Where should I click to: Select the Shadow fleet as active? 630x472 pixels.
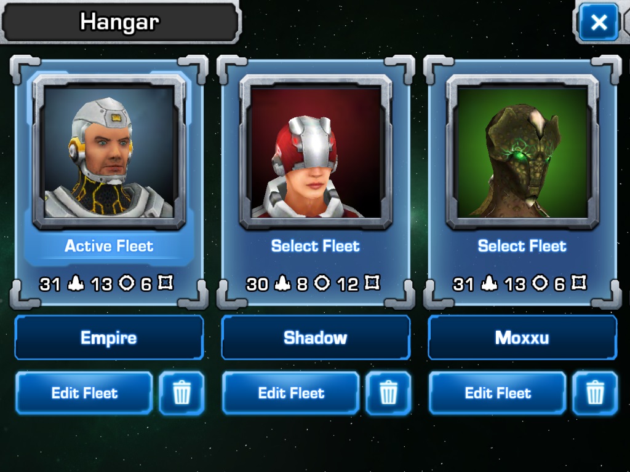tap(316, 246)
